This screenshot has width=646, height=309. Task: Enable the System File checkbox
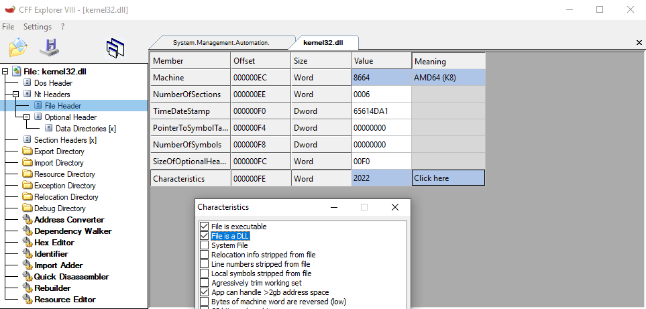point(204,245)
